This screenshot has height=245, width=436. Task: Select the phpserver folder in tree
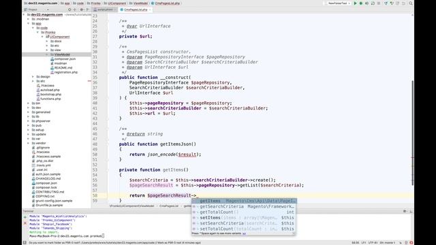coord(43,121)
